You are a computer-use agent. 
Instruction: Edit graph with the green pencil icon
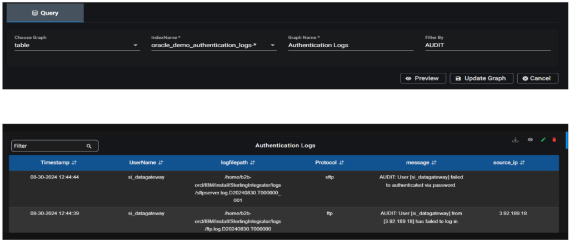(543, 139)
